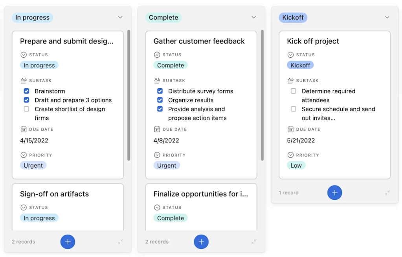Viewport: 402px width, 257px height.
Task: Collapse the In progress column via bottom arrows icon
Action: (120, 242)
